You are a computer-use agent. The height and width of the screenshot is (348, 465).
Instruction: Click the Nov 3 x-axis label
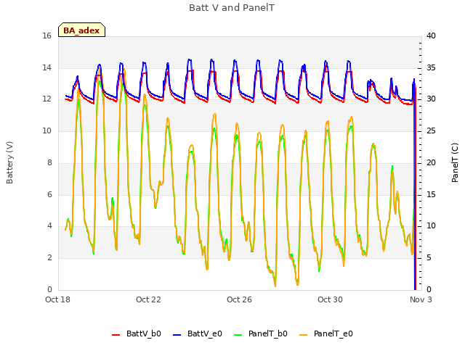click(421, 299)
